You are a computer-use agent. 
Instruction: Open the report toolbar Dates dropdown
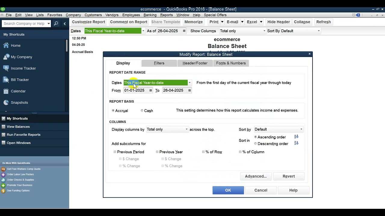click(x=143, y=31)
